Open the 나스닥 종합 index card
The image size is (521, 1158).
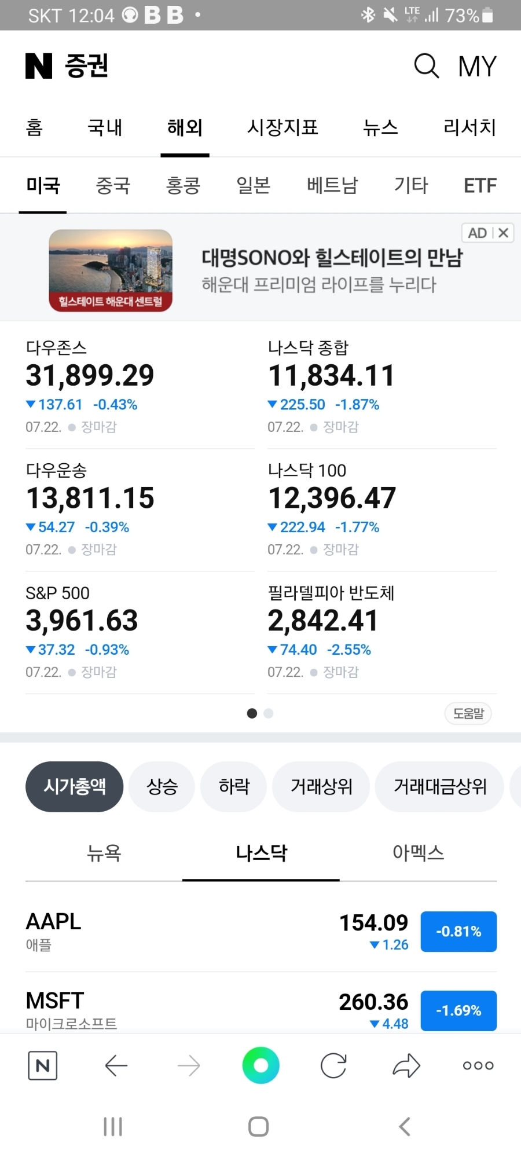382,387
